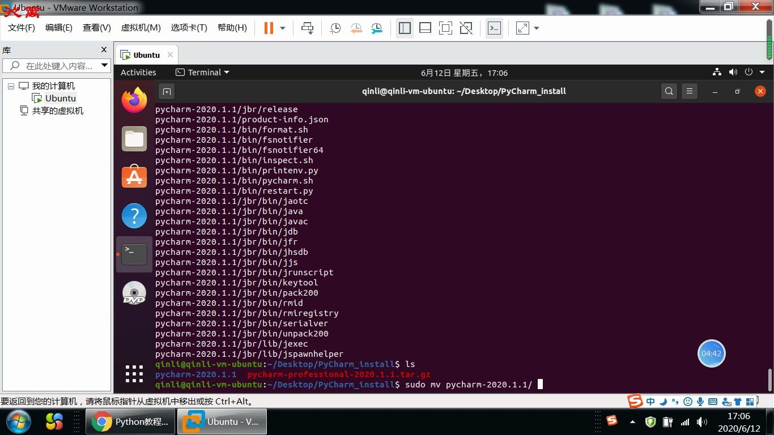The height and width of the screenshot is (435, 774).
Task: Click Activities in the Ubuntu top bar
Action: coord(138,72)
